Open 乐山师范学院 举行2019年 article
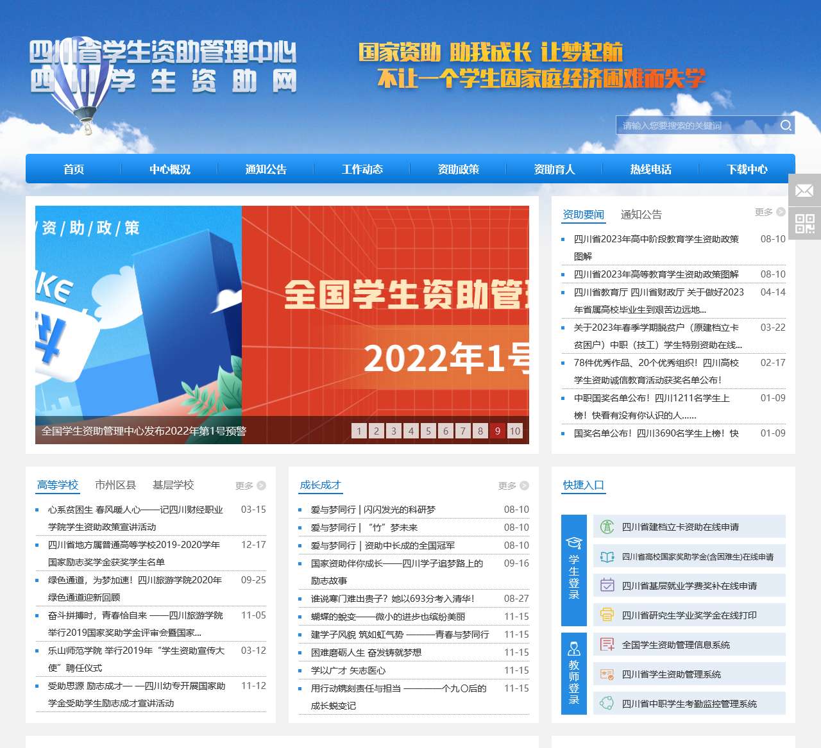821x748 pixels. pos(136,659)
